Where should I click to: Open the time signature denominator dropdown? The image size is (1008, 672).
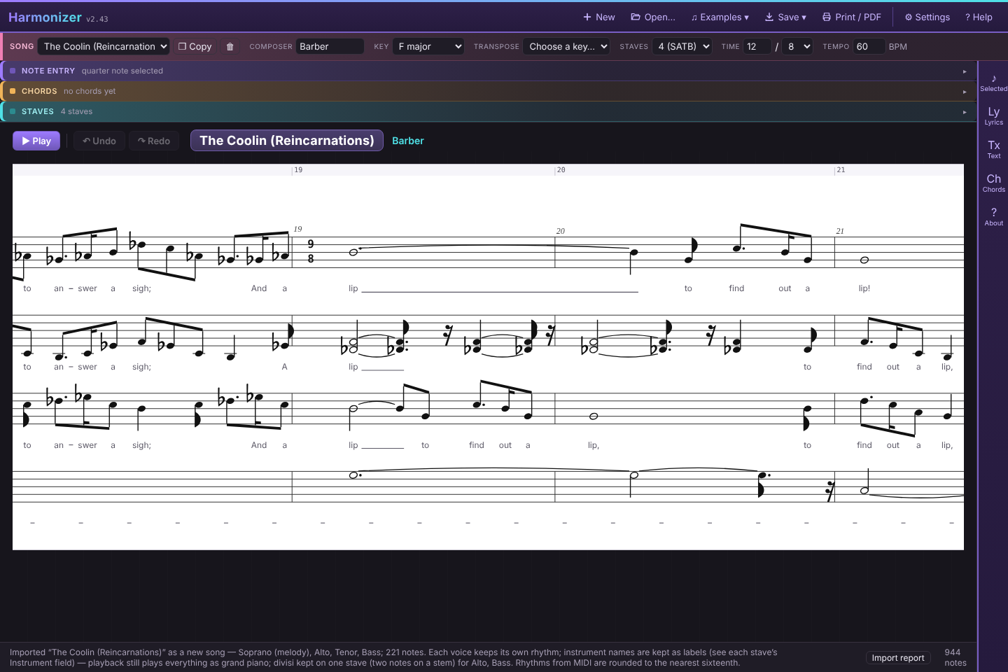[798, 47]
